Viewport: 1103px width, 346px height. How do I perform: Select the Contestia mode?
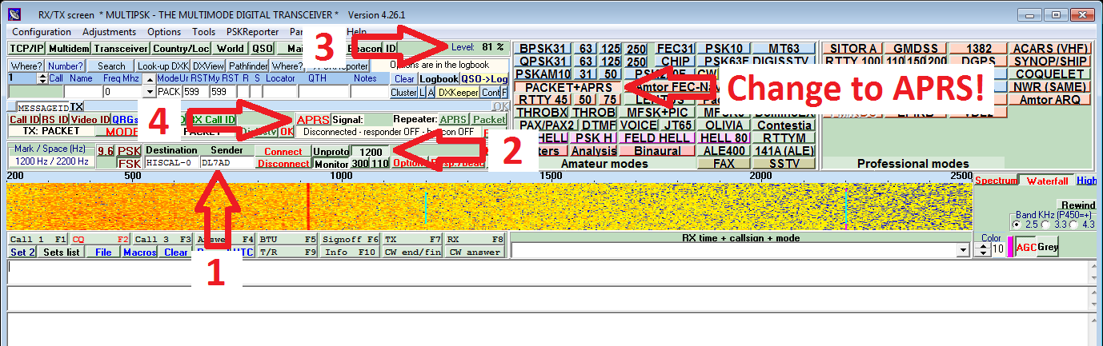[x=784, y=125]
